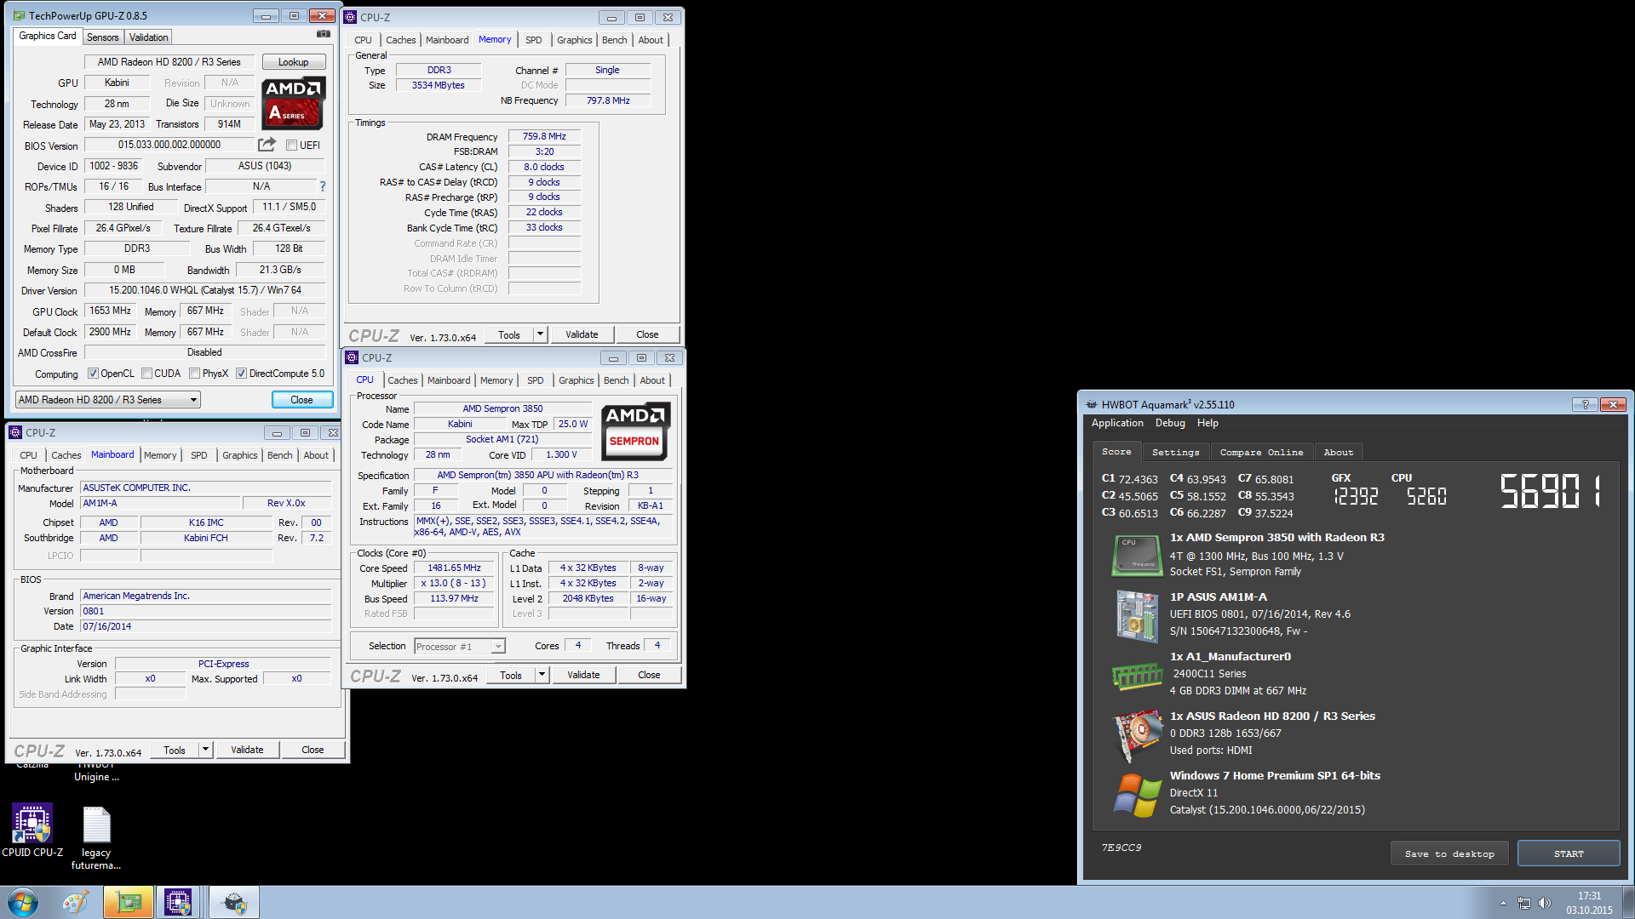The width and height of the screenshot is (1635, 919).
Task: Click the volume speaker tray icon
Action: click(x=1545, y=903)
